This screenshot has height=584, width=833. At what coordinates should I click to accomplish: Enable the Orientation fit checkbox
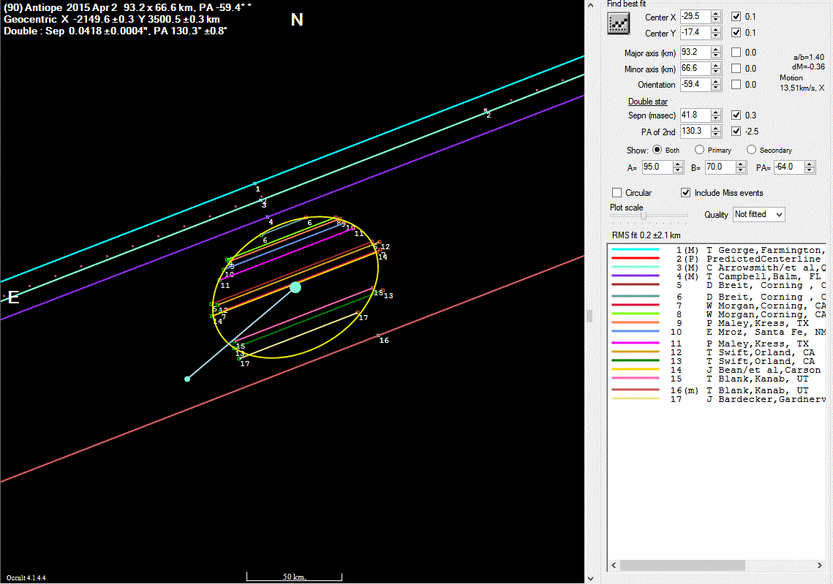point(736,84)
